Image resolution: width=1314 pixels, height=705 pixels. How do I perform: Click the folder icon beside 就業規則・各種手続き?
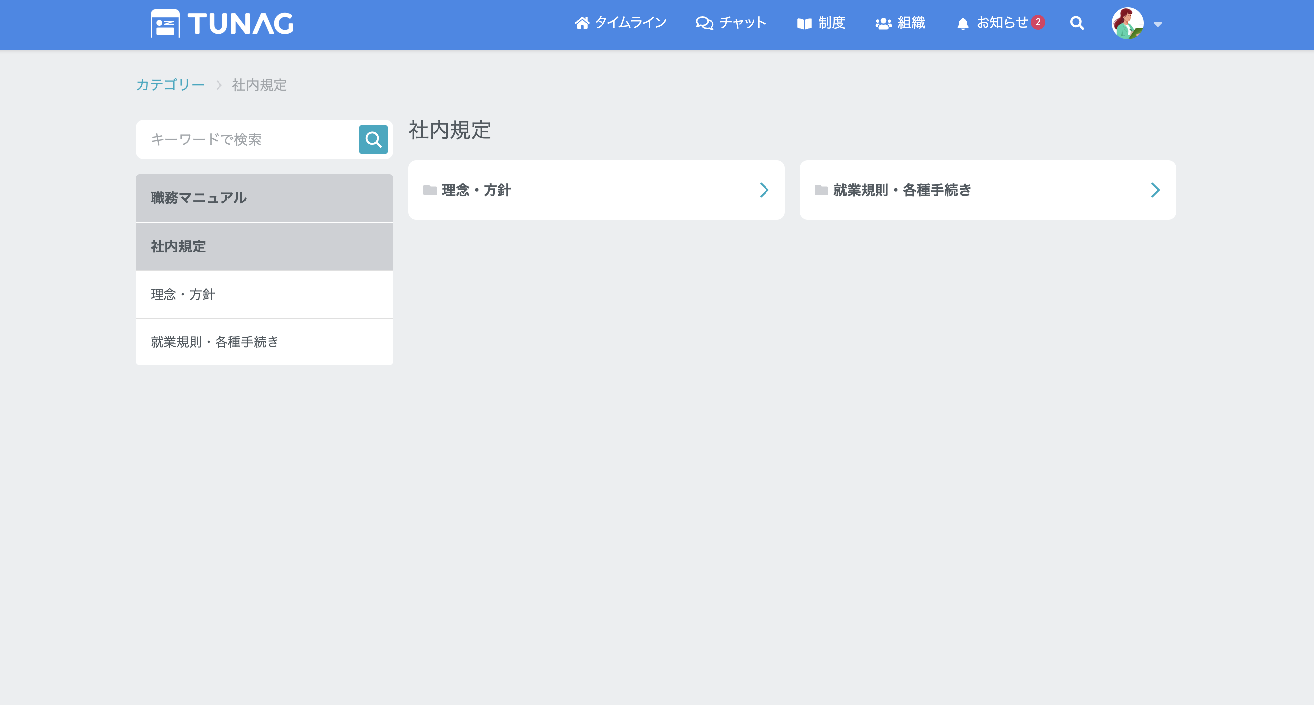coord(821,190)
